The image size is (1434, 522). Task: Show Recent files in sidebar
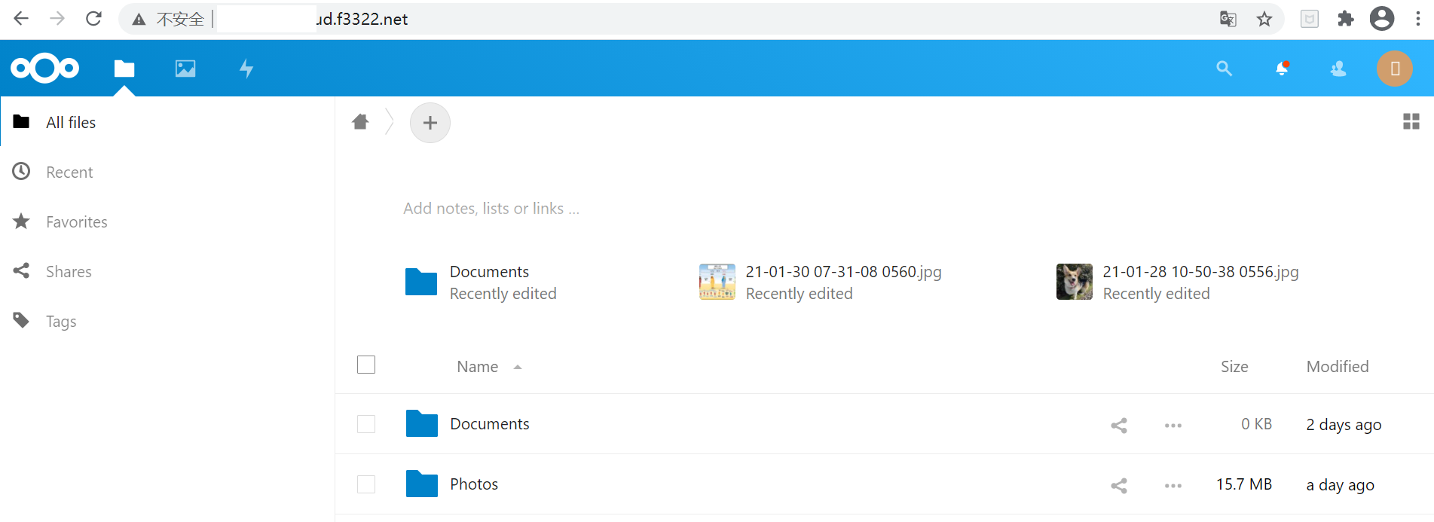(69, 172)
